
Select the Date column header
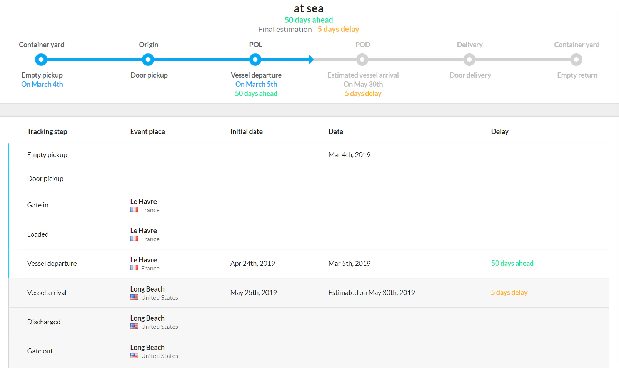(335, 131)
